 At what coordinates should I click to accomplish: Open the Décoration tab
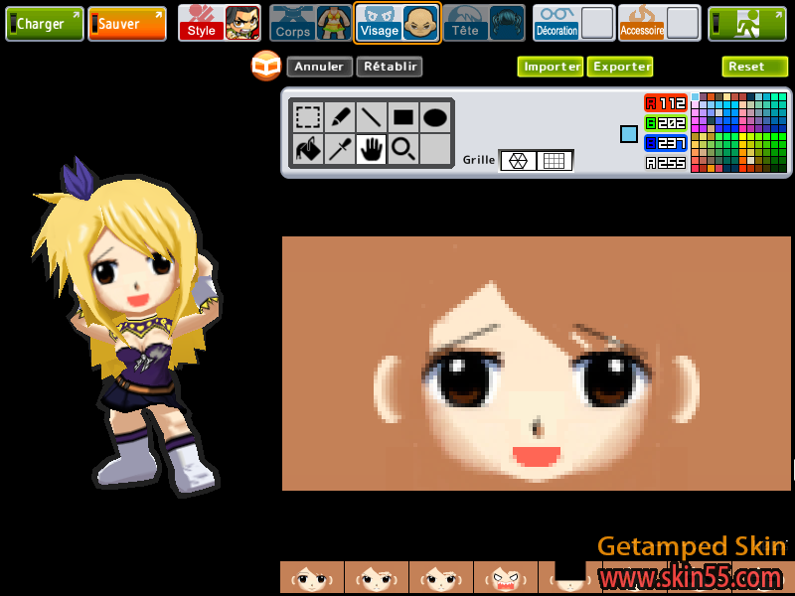click(556, 23)
